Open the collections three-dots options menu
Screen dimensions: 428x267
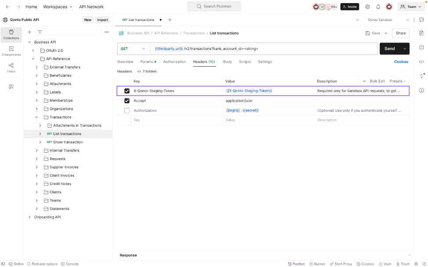[107, 32]
